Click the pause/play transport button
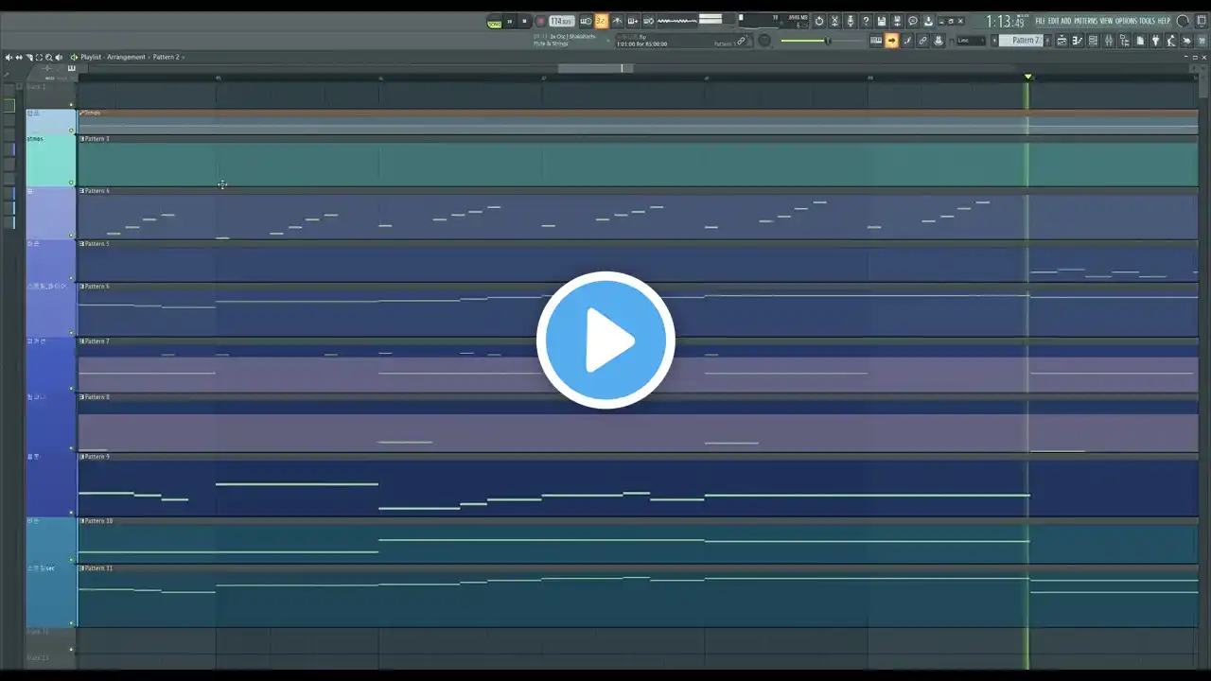 point(509,21)
